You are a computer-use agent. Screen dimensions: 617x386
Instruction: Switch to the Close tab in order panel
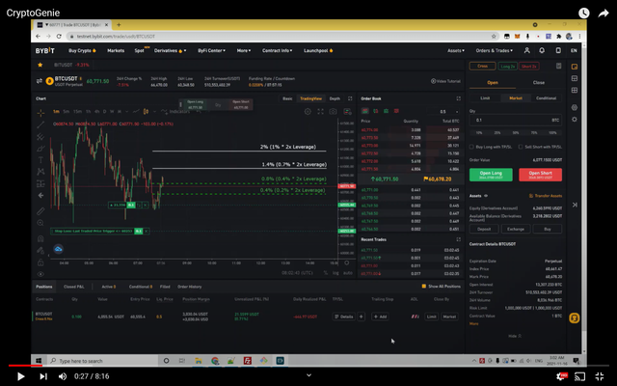point(539,83)
